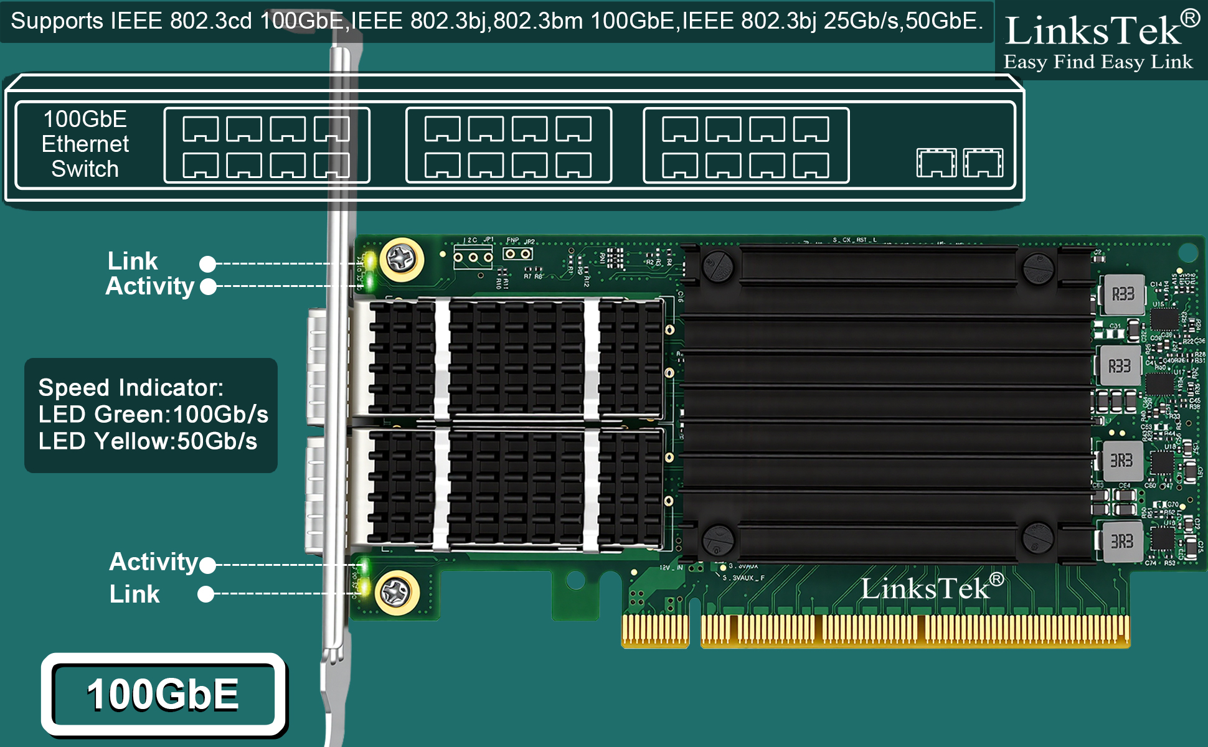Click the lower Activity indicator dot
This screenshot has width=1208, height=747.
pos(207,565)
